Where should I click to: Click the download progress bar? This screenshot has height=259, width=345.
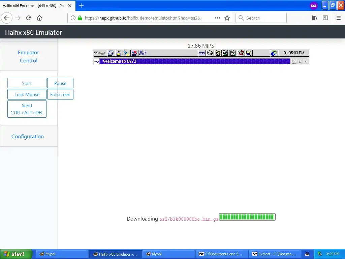[x=247, y=217]
